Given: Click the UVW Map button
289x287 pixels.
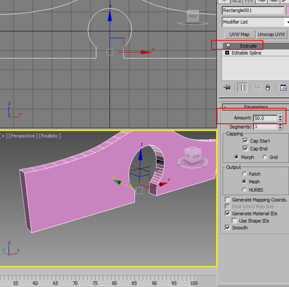Looking at the screenshot, I should 239,34.
